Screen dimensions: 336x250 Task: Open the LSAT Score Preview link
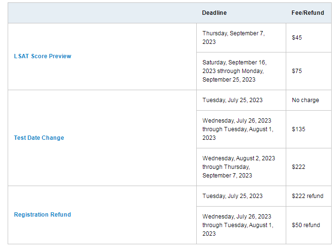click(x=43, y=56)
